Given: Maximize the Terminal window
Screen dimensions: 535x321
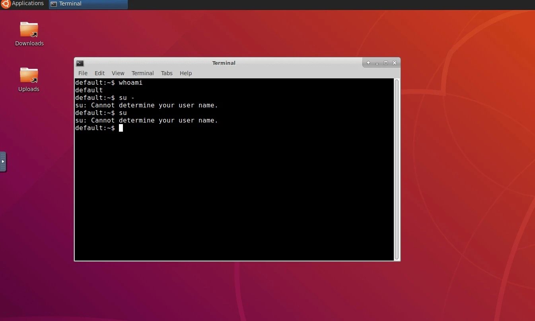Looking at the screenshot, I should 385,63.
